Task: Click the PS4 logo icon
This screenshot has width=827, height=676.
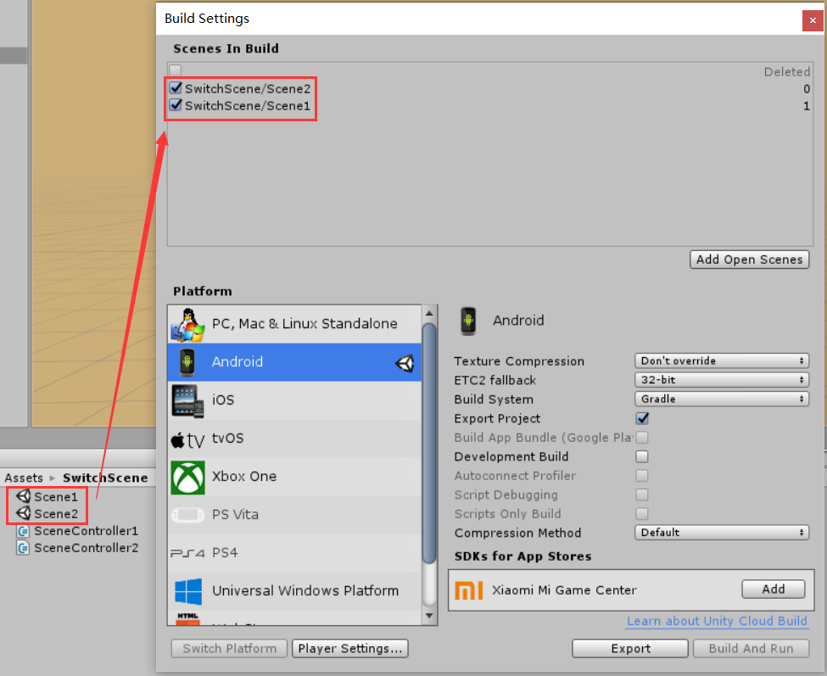Action: 187,553
